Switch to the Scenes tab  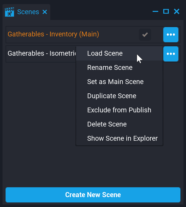pos(28,12)
